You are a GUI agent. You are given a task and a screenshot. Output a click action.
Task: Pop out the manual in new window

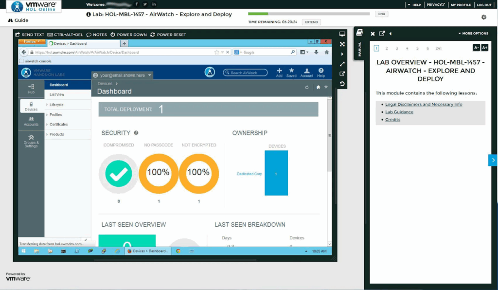click(x=382, y=34)
